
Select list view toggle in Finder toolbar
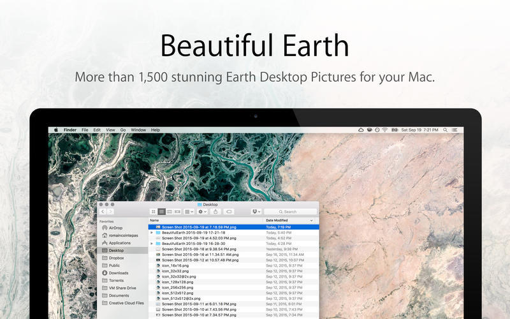[161, 211]
